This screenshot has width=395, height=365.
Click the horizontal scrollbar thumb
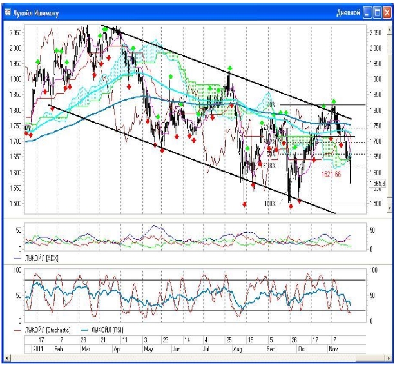pyautogui.click(x=371, y=358)
